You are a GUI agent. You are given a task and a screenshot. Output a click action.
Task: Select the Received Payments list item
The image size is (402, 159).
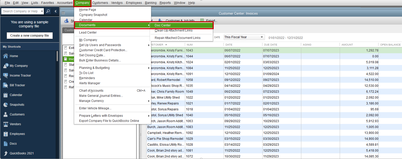point(69,76)
